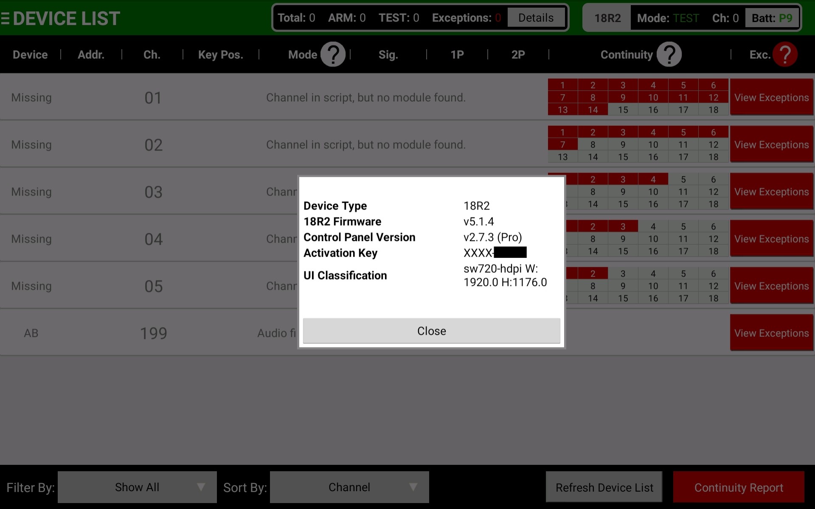
Task: View Exceptions for missing device 01
Action: tap(772, 97)
